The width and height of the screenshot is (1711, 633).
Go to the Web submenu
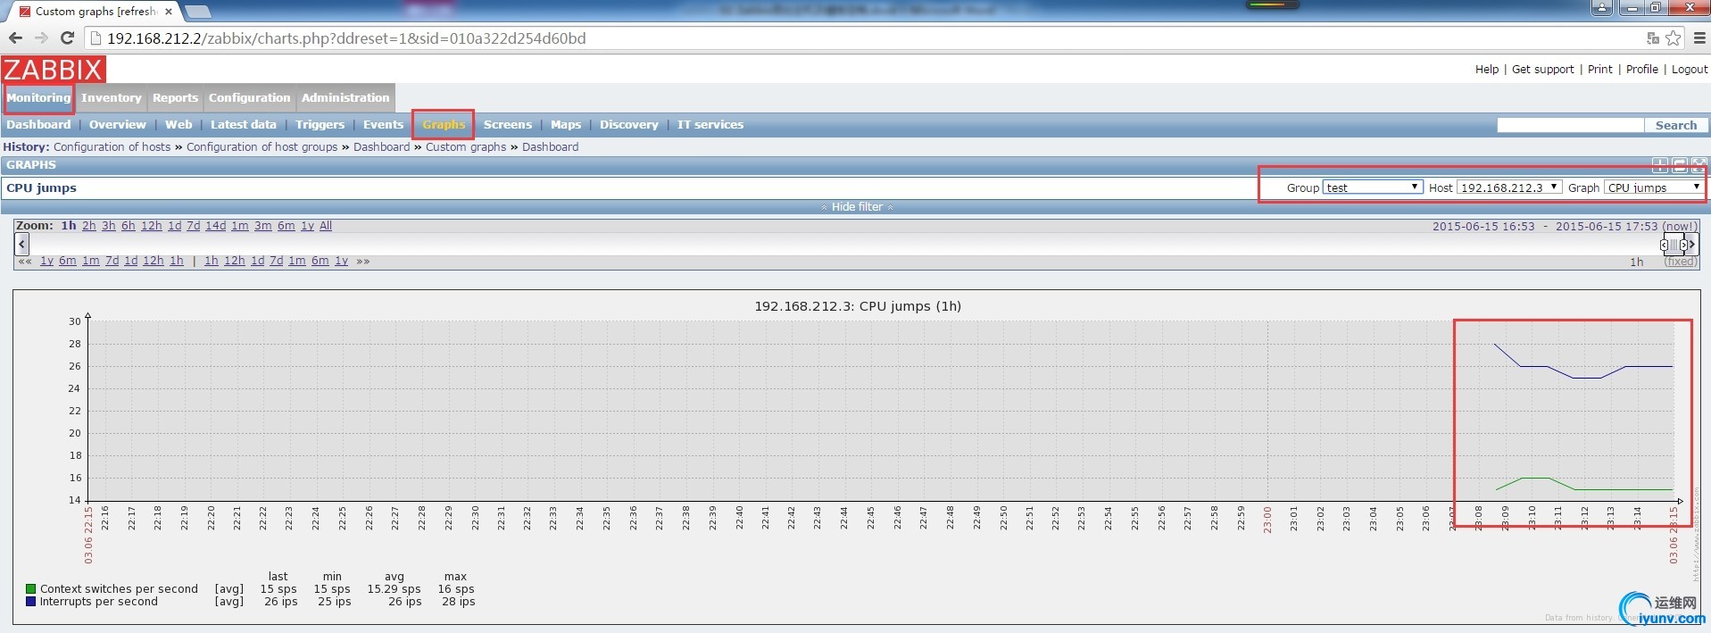179,125
